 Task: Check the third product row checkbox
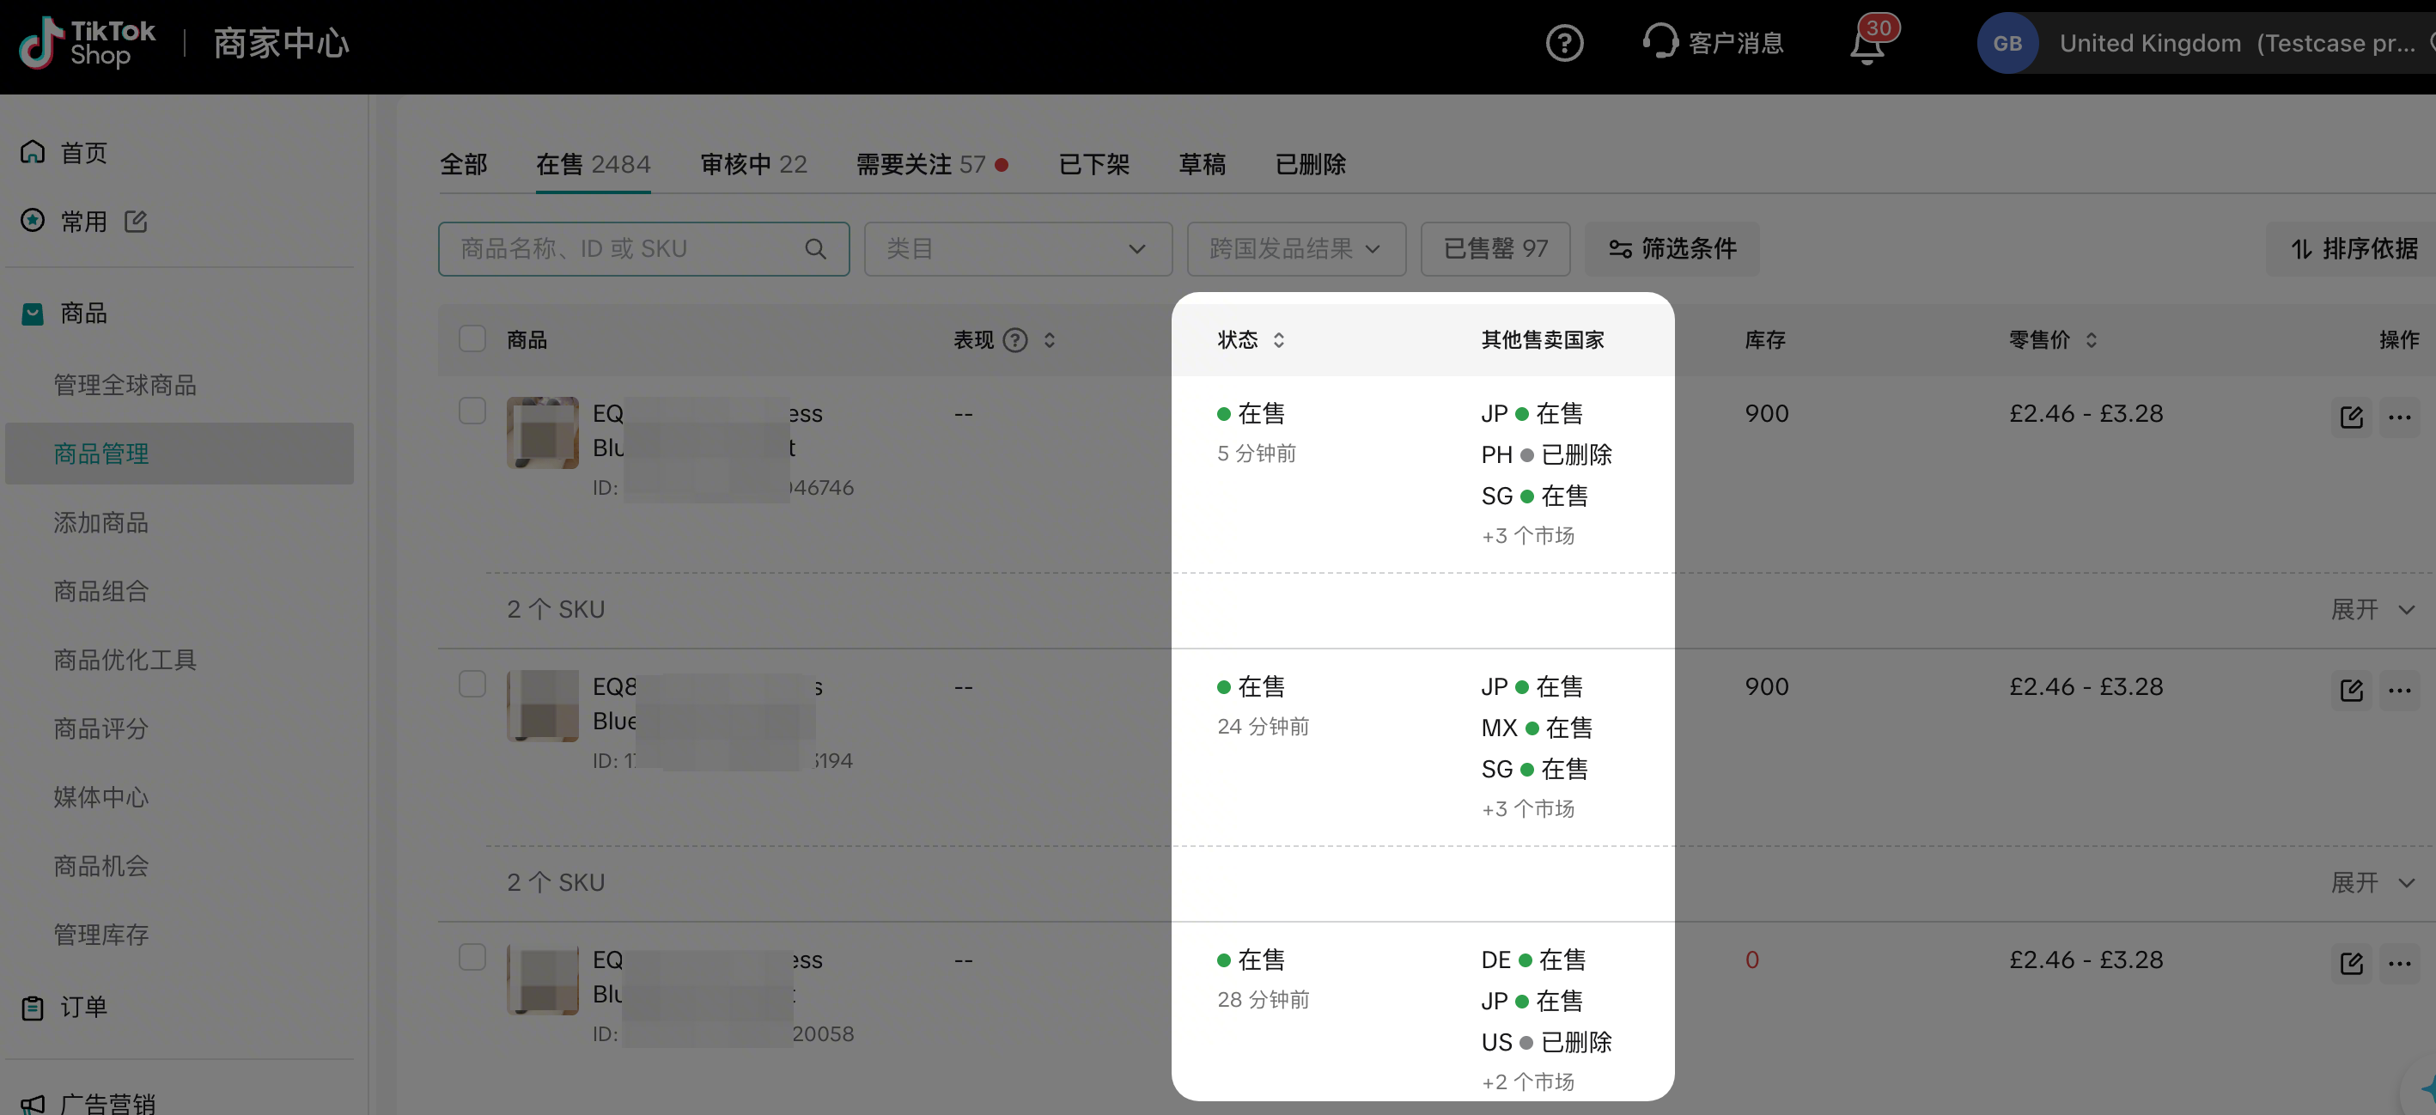click(x=472, y=957)
